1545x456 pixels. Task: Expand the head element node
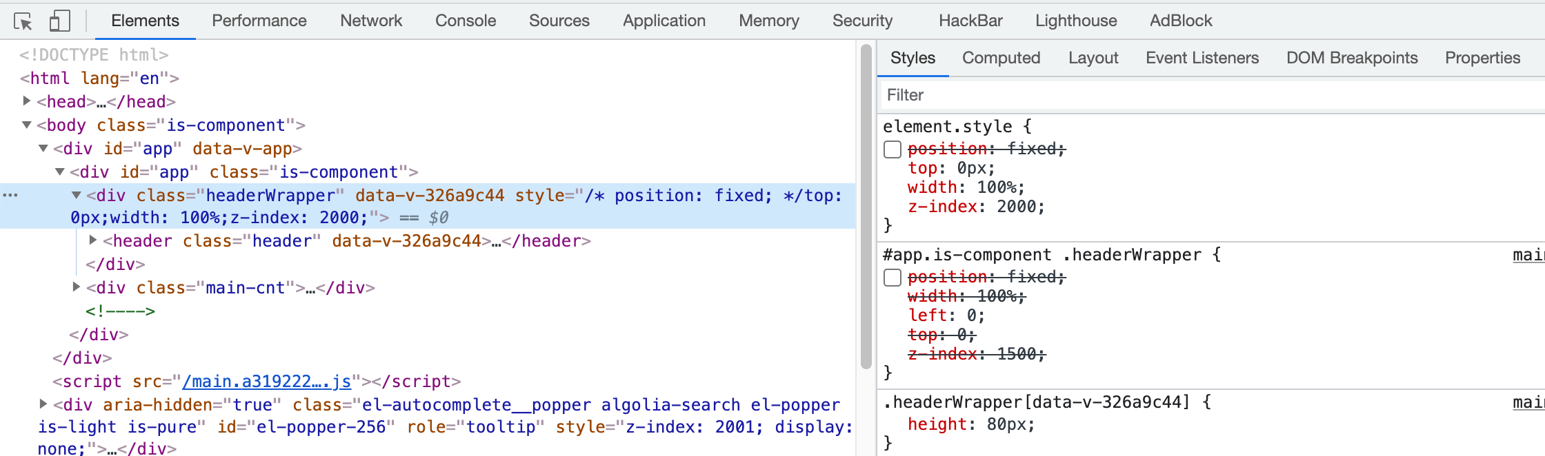(27, 101)
